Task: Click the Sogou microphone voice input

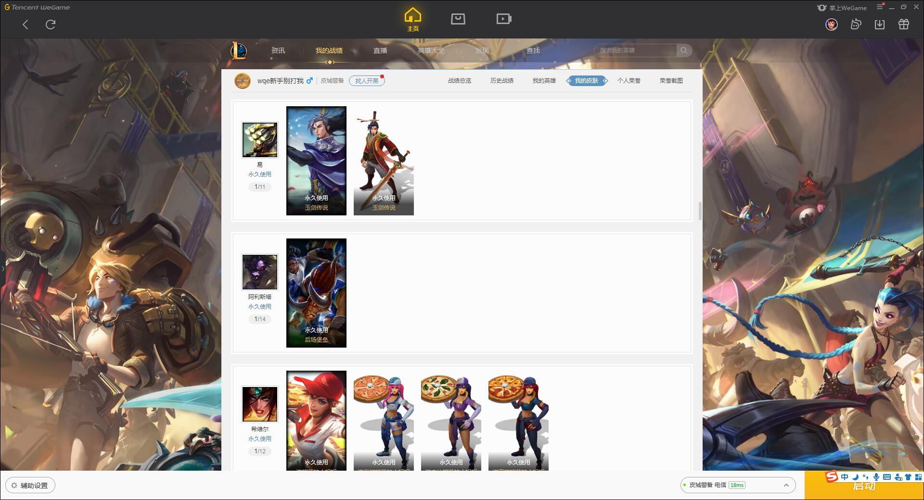Action: (876, 477)
